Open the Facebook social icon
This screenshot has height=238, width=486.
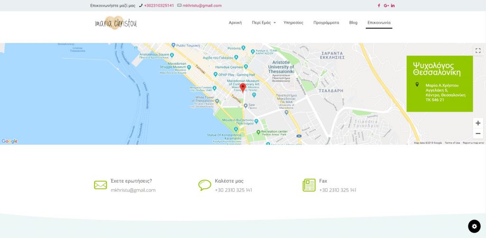tap(379, 6)
